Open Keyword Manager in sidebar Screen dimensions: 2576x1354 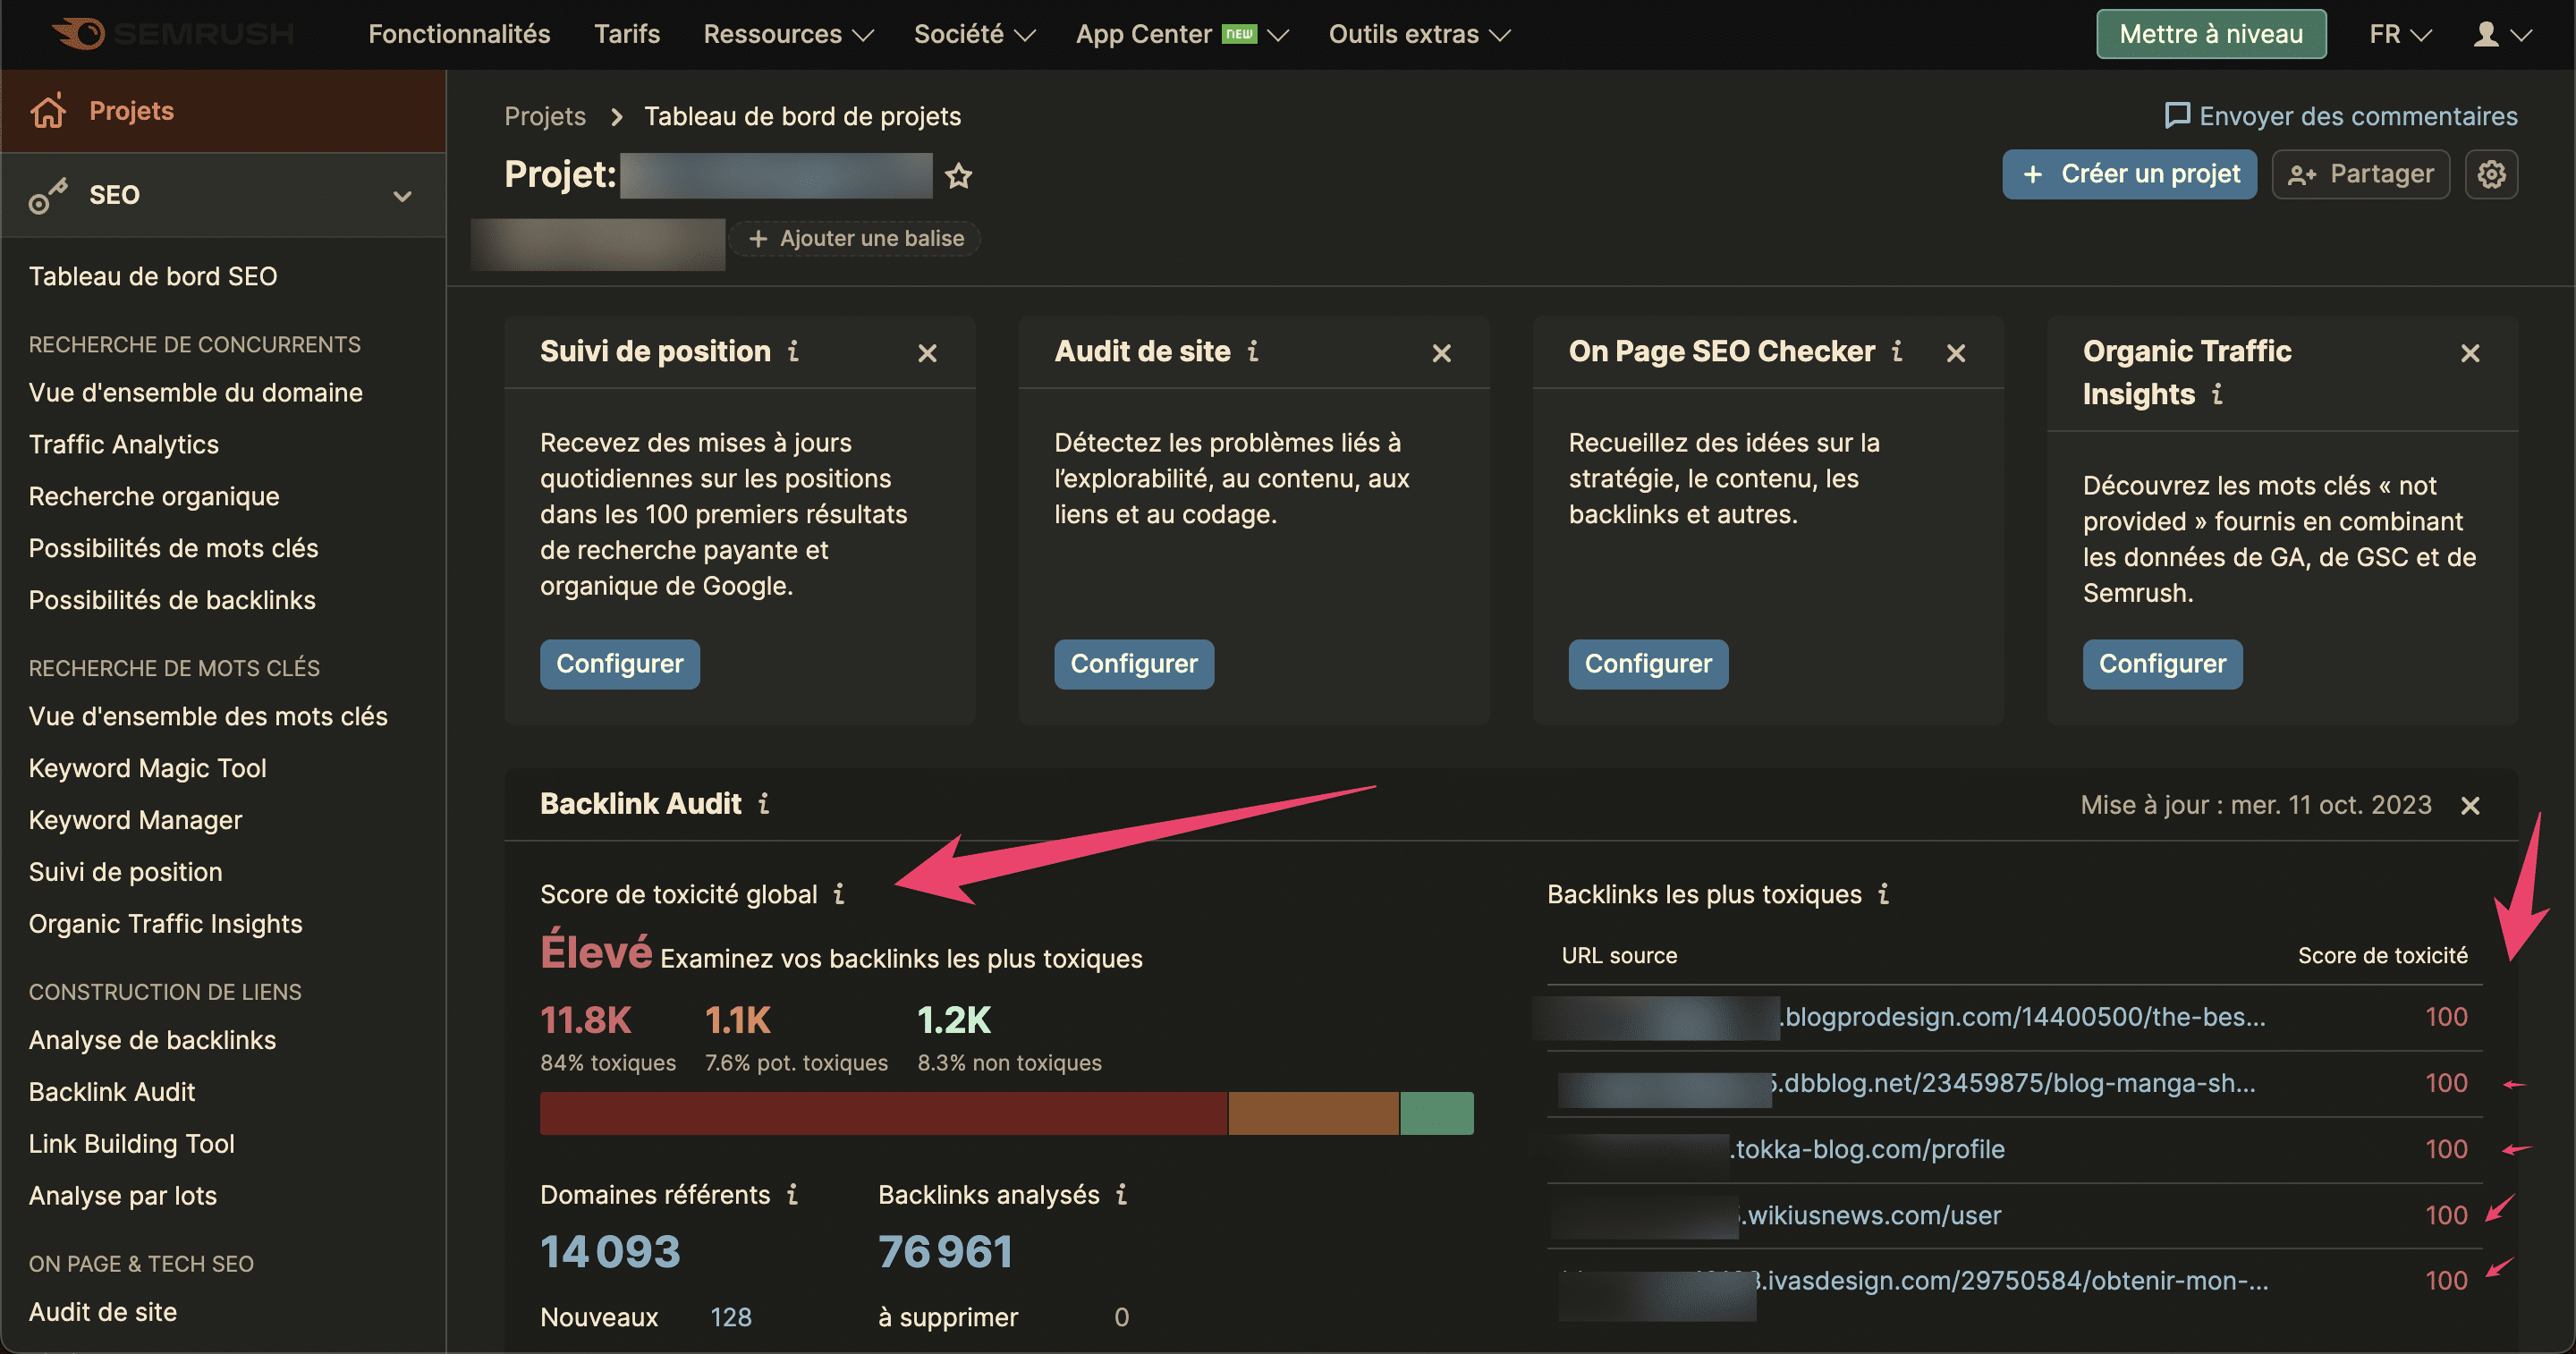click(x=136, y=820)
